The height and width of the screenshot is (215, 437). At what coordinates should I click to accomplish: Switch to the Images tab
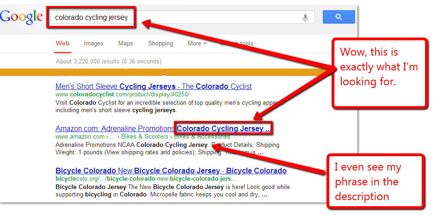[93, 44]
